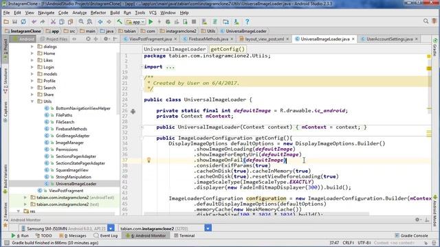
Task: Click the Search Everywhere magnifier icon
Action: pos(426,21)
